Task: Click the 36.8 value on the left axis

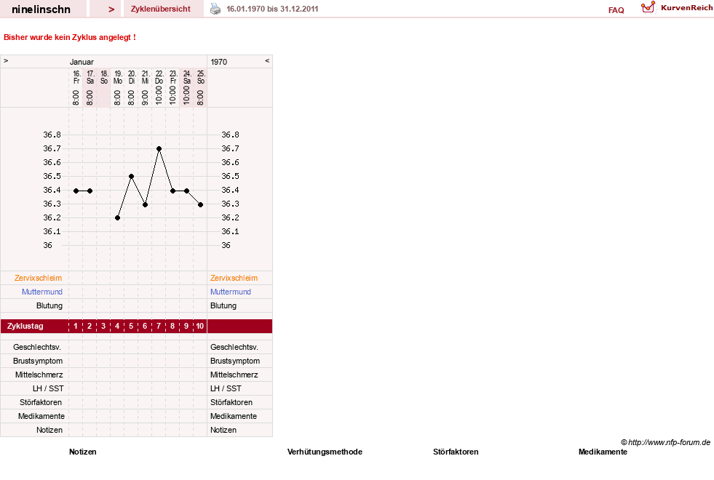Action: [x=52, y=135]
